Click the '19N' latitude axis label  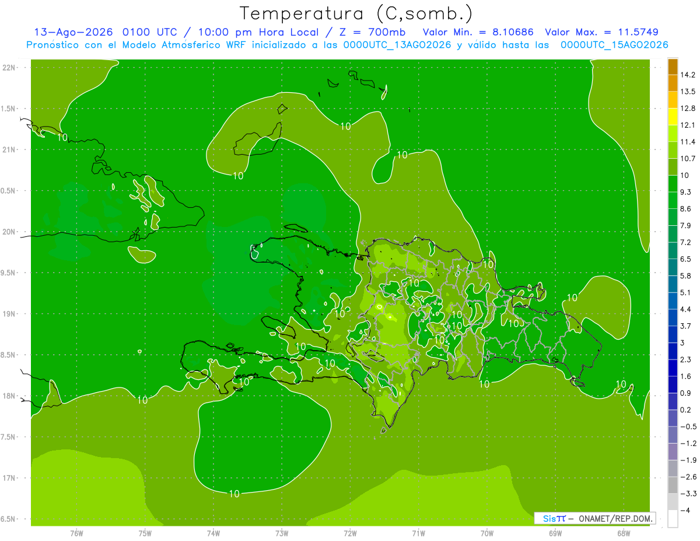9,314
